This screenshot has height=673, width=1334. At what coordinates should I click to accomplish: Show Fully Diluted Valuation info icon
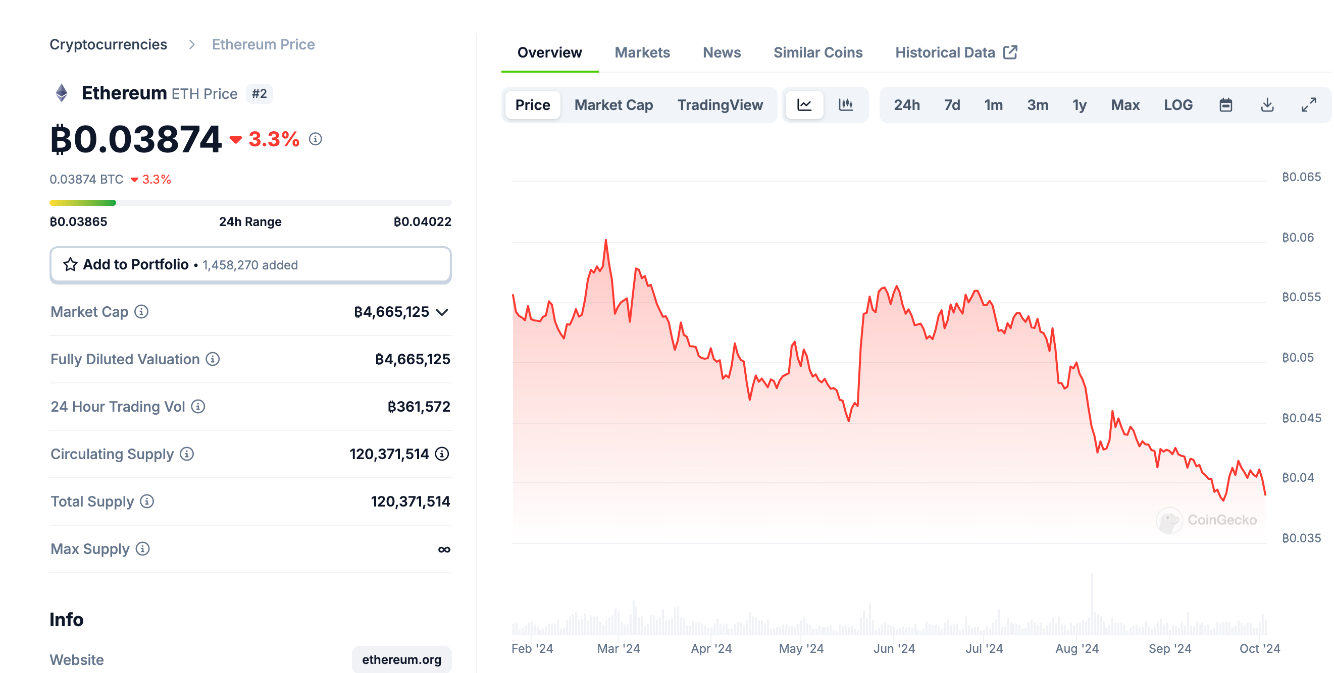pyautogui.click(x=213, y=359)
